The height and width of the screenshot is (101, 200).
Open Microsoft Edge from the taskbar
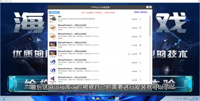(x=103, y=98)
